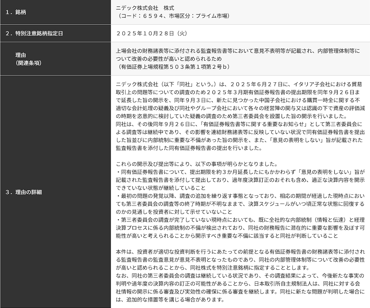Click the line starting 'よる調査等は継続中であり'

coord(240,132)
